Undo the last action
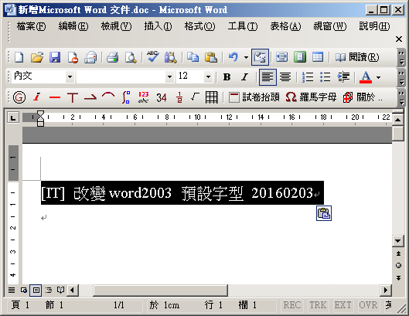The image size is (409, 316). pyautogui.click(x=233, y=57)
